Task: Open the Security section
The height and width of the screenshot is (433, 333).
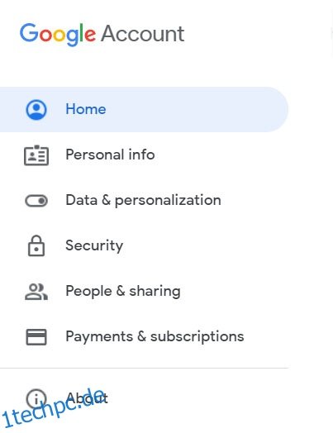Action: click(94, 245)
